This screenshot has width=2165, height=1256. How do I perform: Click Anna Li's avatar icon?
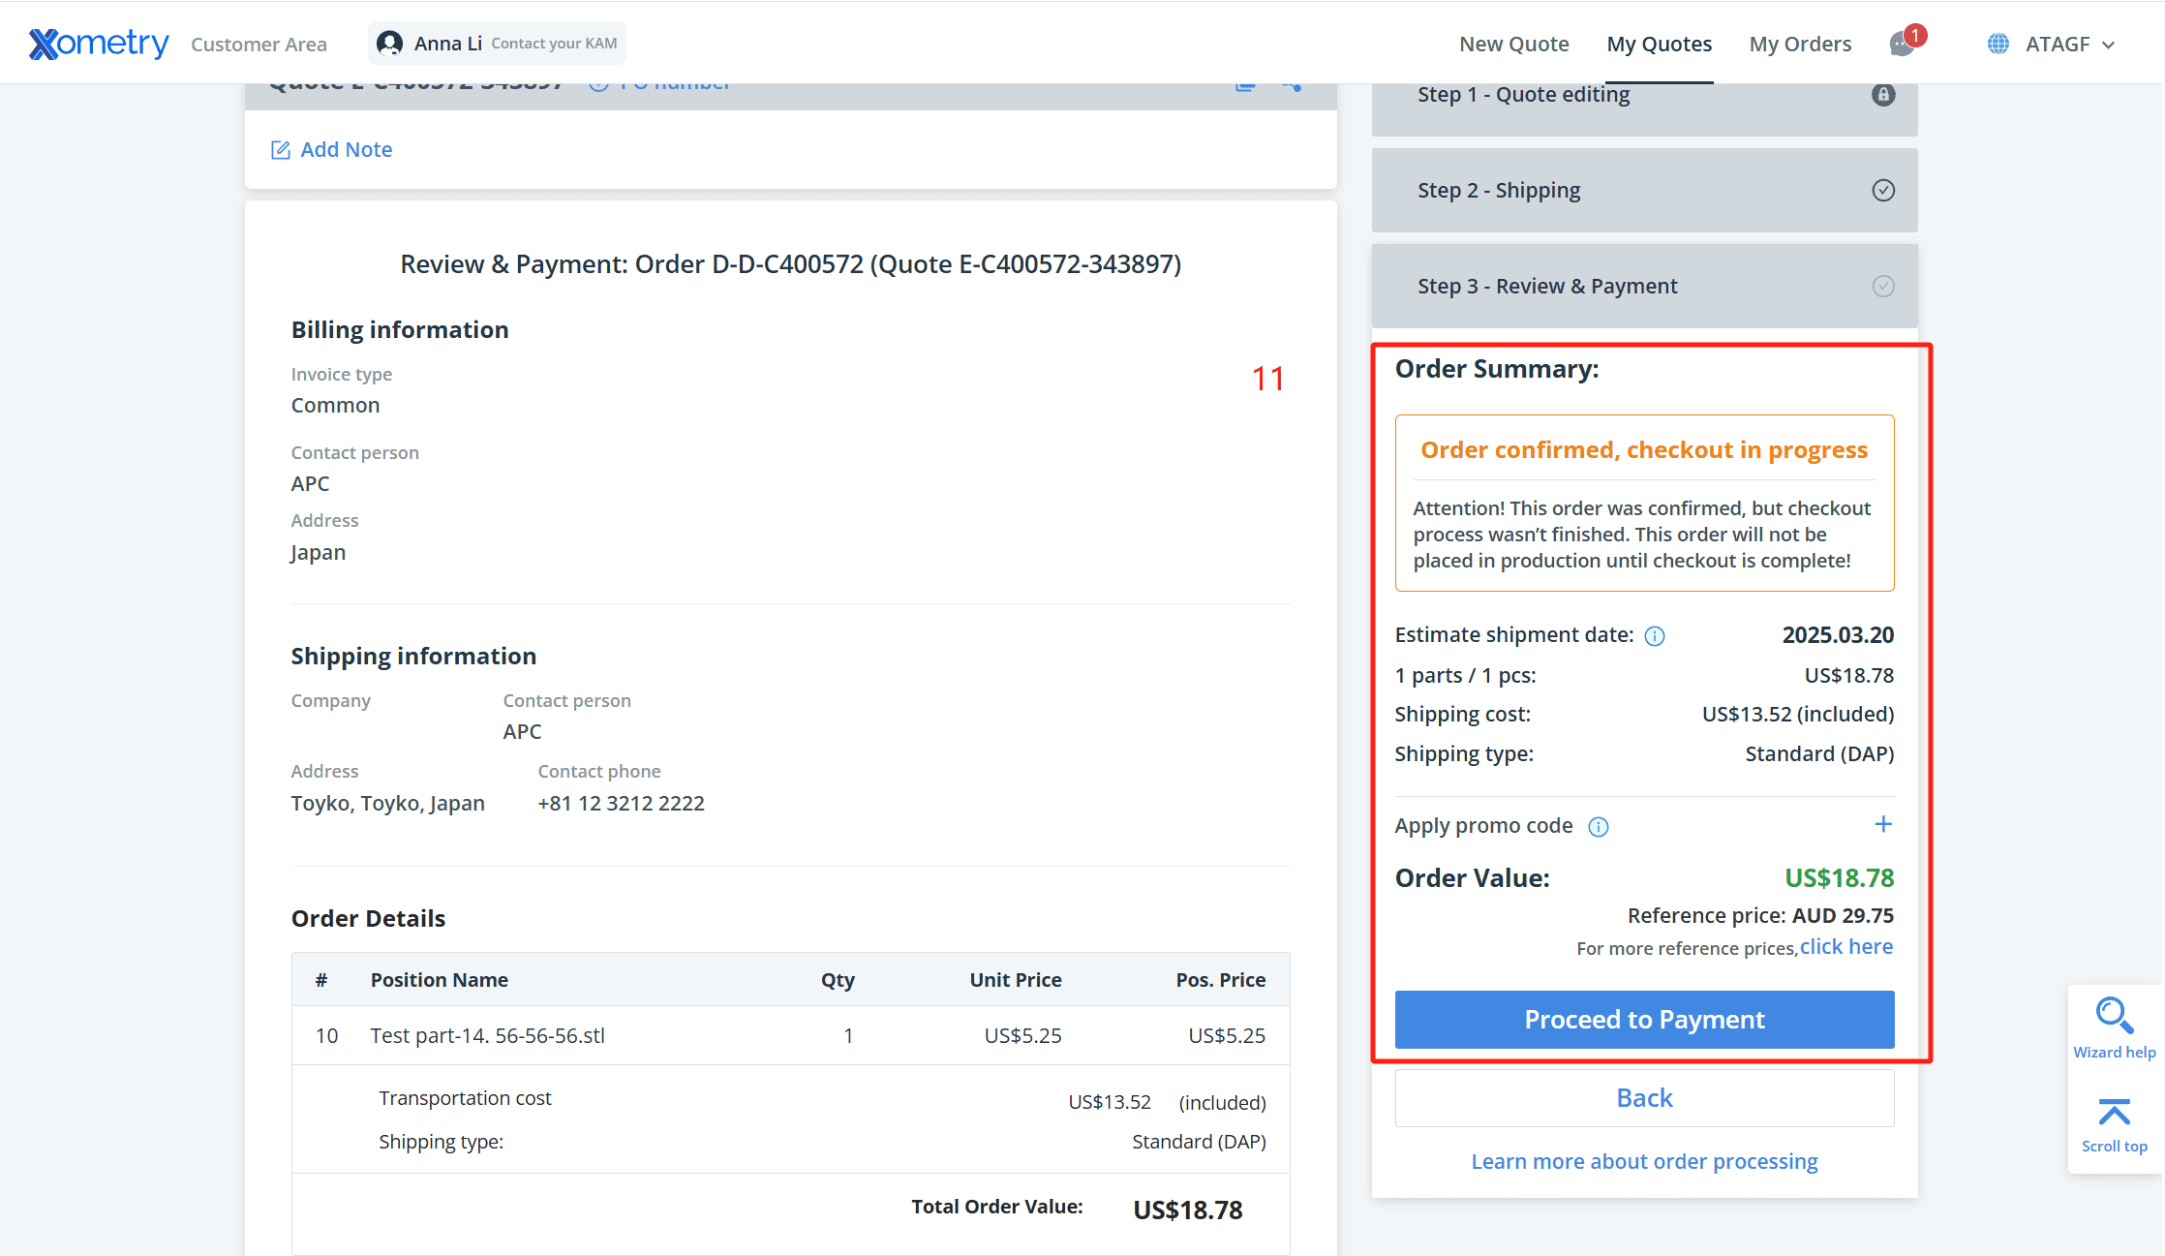tap(389, 44)
